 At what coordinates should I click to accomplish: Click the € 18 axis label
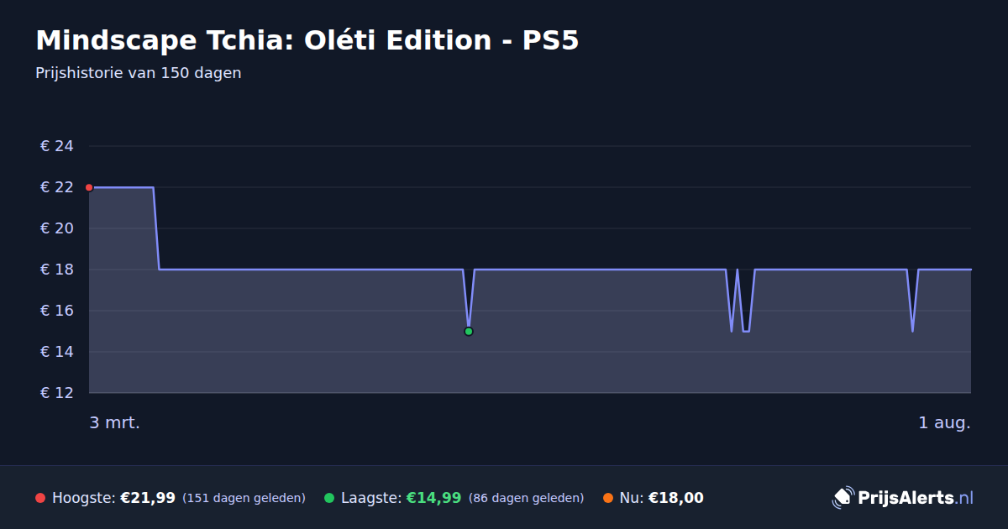point(57,270)
